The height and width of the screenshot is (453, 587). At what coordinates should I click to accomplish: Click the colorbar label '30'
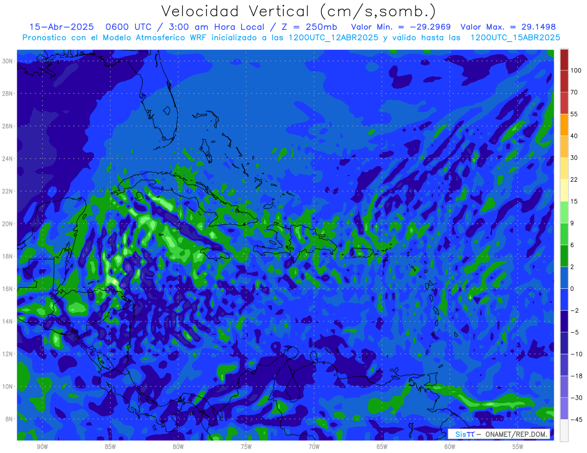(574, 158)
